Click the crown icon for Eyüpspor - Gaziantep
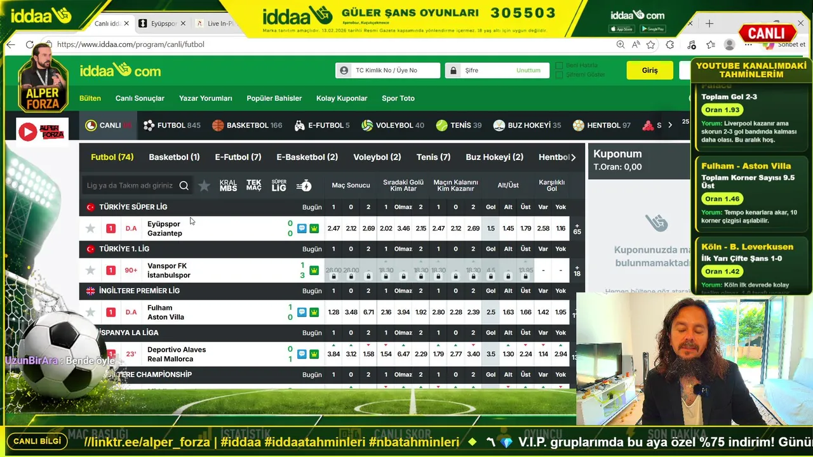The image size is (813, 457). (314, 228)
